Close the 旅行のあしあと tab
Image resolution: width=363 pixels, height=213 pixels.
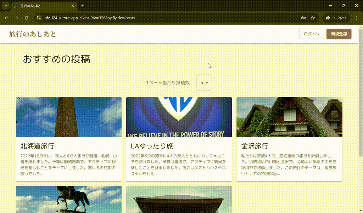[72, 6]
